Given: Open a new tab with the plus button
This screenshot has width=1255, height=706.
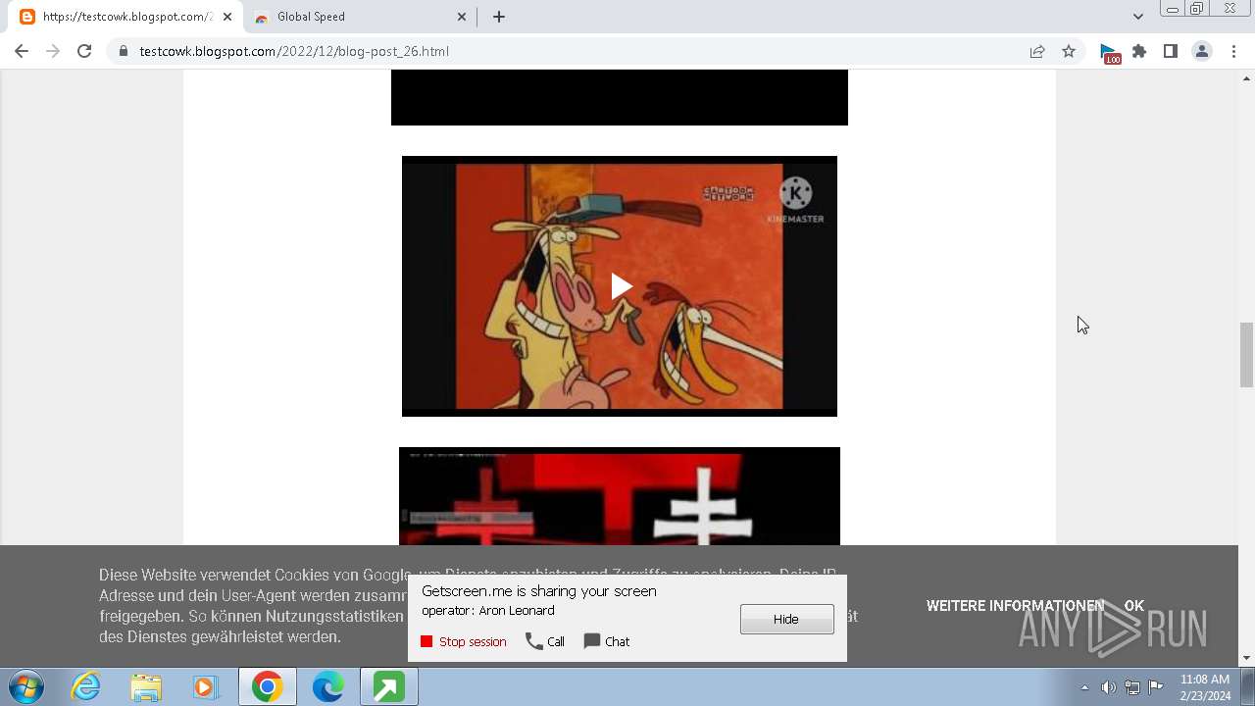Looking at the screenshot, I should [499, 17].
